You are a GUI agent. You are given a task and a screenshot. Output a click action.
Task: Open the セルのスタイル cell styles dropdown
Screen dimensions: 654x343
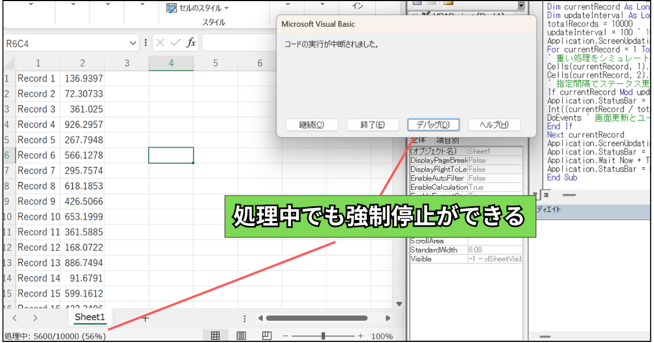pos(198,8)
